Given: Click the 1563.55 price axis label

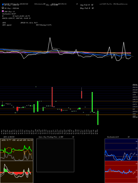Looking at the screenshot, I should point(136,87).
